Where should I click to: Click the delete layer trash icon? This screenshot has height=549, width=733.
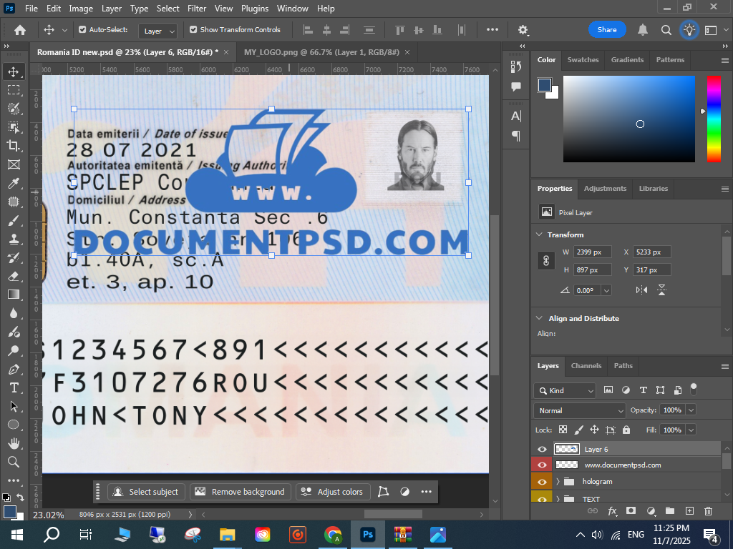point(709,511)
